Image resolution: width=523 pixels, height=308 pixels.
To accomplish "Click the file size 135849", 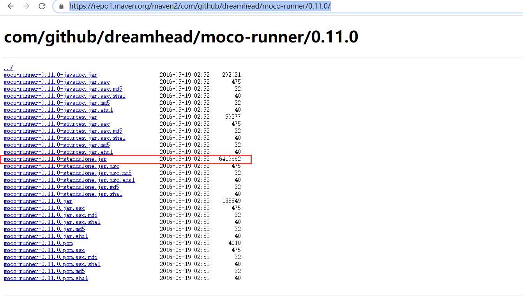I will pyautogui.click(x=231, y=201).
